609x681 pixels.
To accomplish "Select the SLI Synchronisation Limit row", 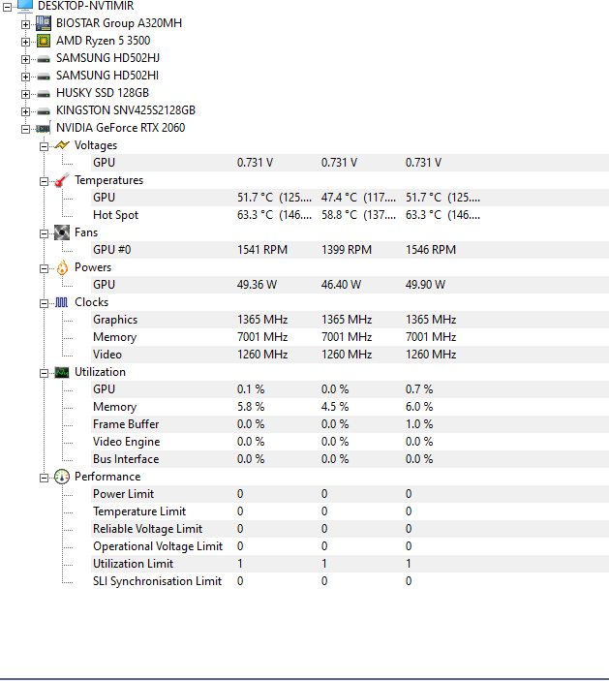I will coord(350,581).
